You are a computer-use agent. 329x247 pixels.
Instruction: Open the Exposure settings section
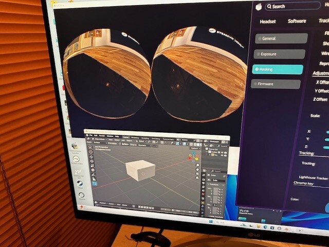[279, 54]
